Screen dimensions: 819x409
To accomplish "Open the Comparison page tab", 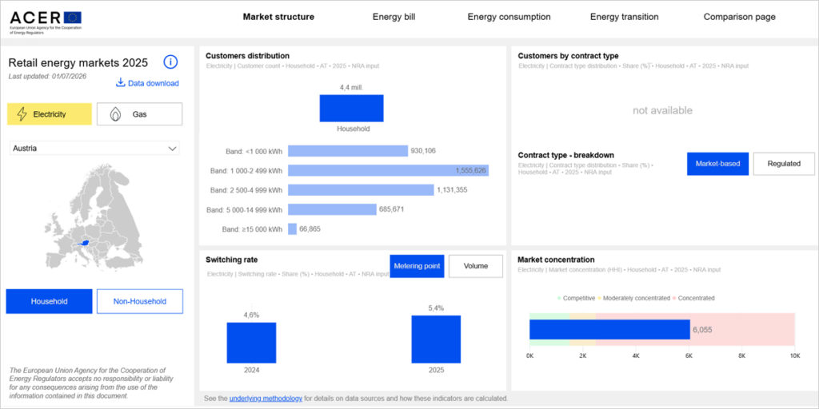I will [x=739, y=17].
